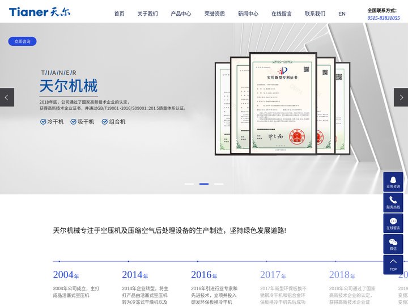Click the 冷干机 checkmark item
The height and width of the screenshot is (306, 408).
(52, 121)
